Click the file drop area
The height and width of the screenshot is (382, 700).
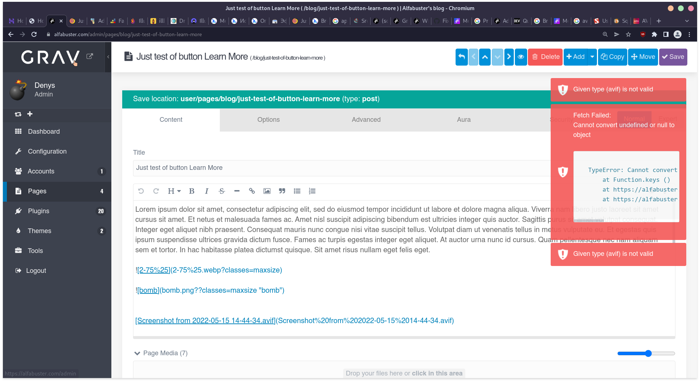(x=404, y=370)
